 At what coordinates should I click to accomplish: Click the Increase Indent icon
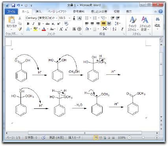(x=118, y=18)
